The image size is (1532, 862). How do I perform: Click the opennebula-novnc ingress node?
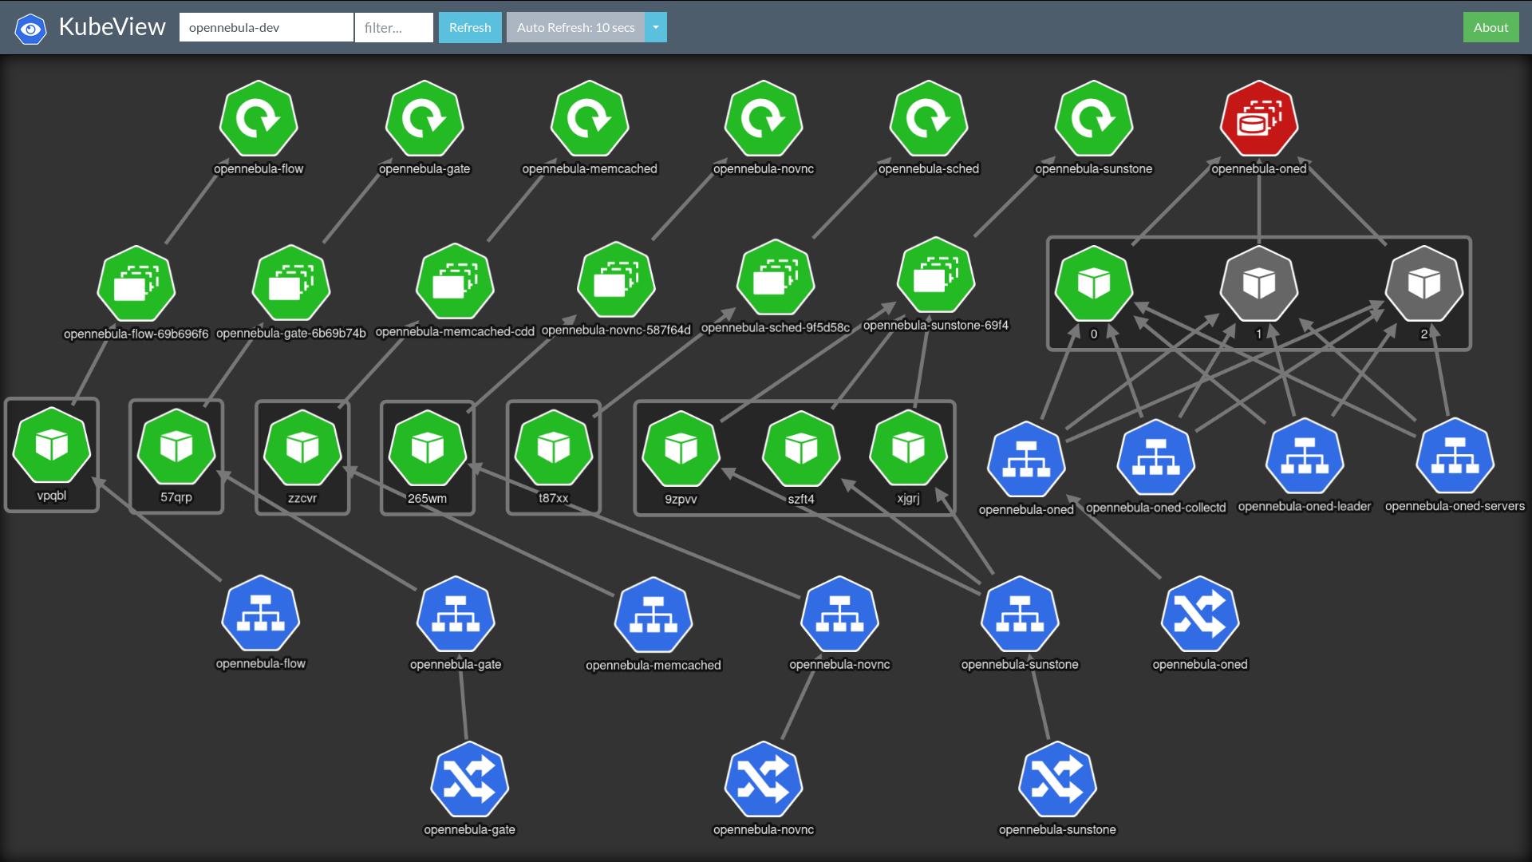[x=763, y=780]
